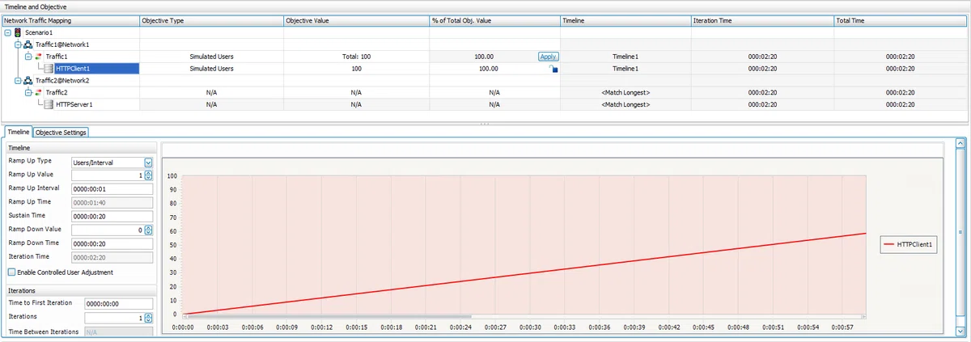Click the Sustain Time input field
The width and height of the screenshot is (971, 342).
click(x=112, y=216)
